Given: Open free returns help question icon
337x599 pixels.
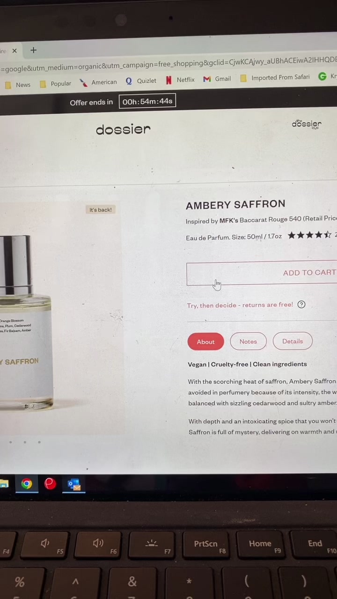Looking at the screenshot, I should point(301,305).
